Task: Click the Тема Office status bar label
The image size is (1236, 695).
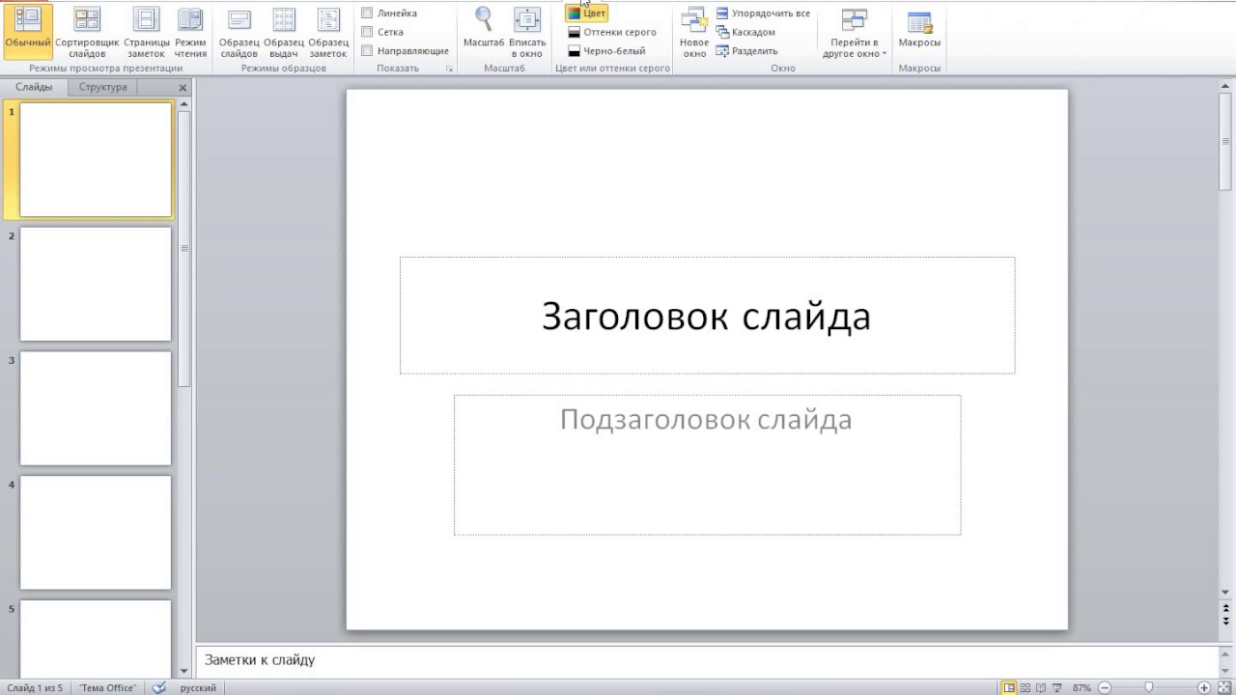Action: pyautogui.click(x=106, y=687)
